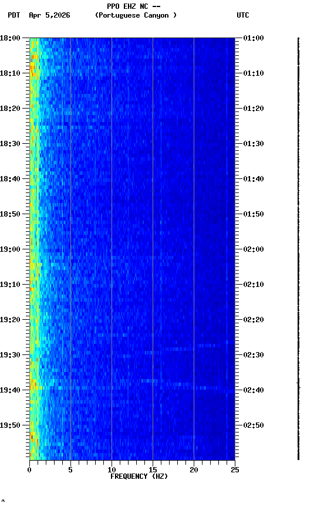The height and width of the screenshot is (507, 324).
Task: Click the '01:00' UTC time label
Action: coord(254,38)
